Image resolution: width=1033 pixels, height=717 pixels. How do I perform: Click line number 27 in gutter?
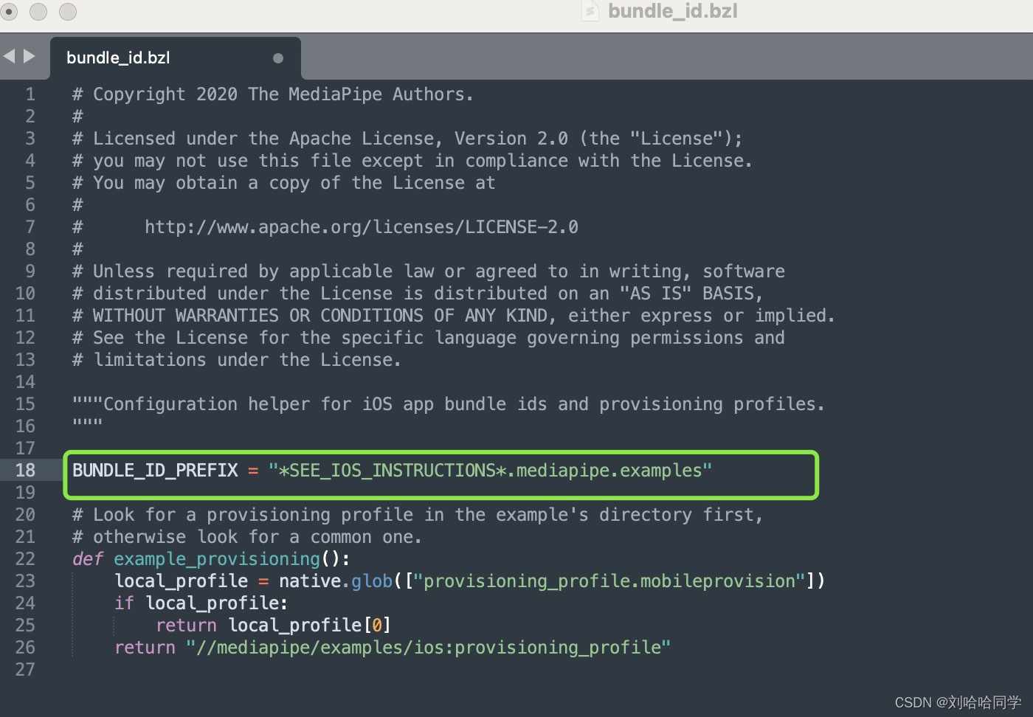(x=25, y=670)
